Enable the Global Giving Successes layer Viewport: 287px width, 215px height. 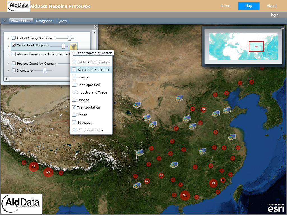pyautogui.click(x=14, y=38)
